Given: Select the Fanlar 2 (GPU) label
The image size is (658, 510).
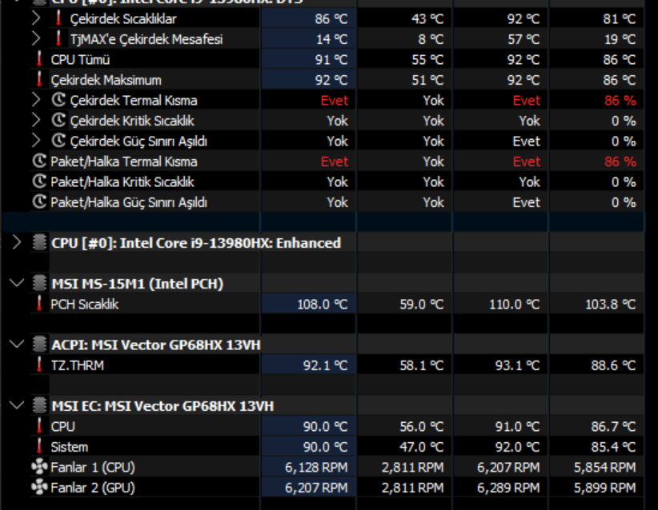Looking at the screenshot, I should click(x=93, y=488).
